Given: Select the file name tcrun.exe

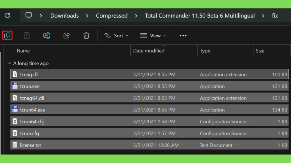Looking at the screenshot, I should point(30,86).
